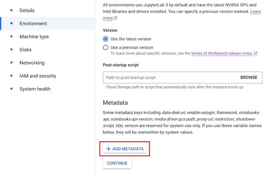This screenshot has height=176, width=267.
Task: Click the bullet dot beside Details
Action: [12, 10]
